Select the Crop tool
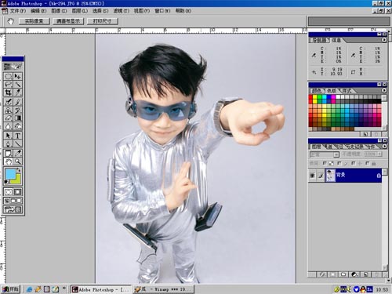392x294 pixels. click(8, 93)
